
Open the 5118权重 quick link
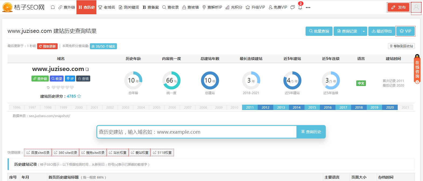162,152
